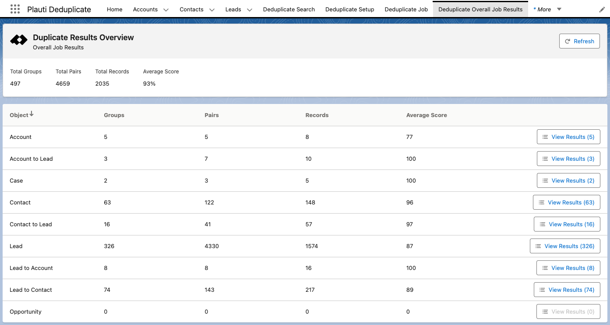Viewport: 610px width, 325px height.
Task: Click the Account to Lead object cell
Action: (31, 159)
